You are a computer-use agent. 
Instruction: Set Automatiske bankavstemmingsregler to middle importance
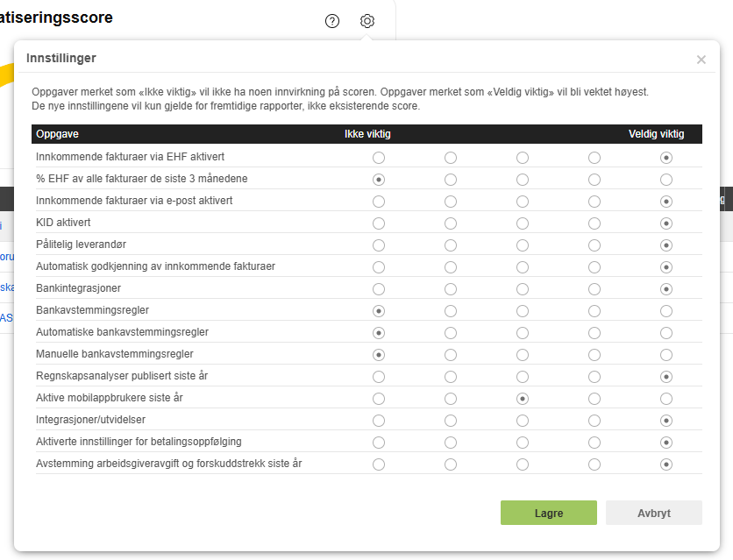[x=523, y=333]
